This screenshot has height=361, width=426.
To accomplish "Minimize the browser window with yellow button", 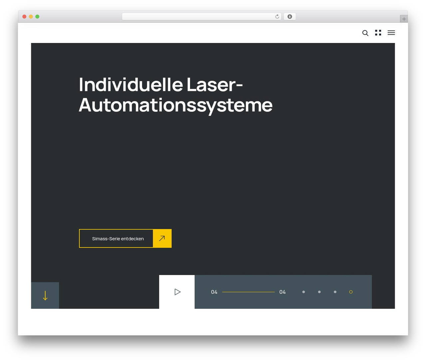I will coord(31,17).
